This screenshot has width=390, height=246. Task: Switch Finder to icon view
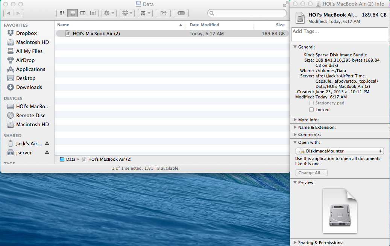pyautogui.click(x=62, y=13)
